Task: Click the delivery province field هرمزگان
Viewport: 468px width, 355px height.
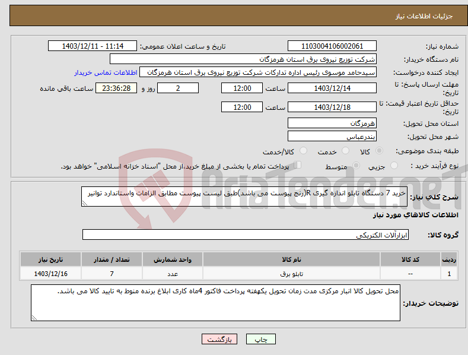Action: point(332,123)
